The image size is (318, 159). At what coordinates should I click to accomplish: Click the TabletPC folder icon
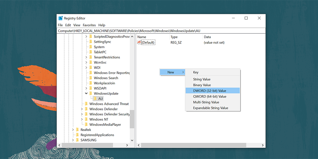click(x=91, y=52)
